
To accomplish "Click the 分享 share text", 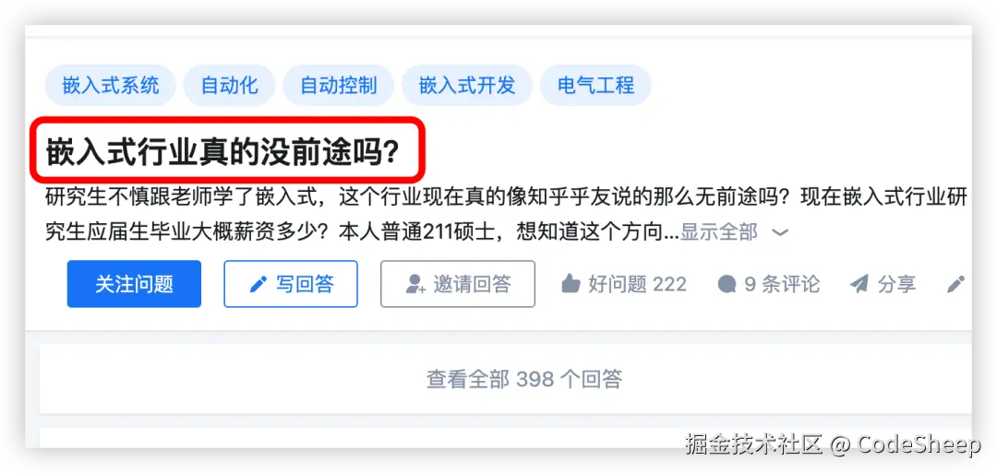I will pyautogui.click(x=896, y=284).
